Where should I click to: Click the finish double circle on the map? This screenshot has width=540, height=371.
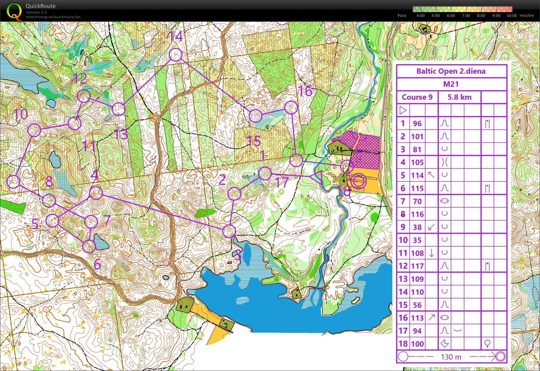(359, 181)
